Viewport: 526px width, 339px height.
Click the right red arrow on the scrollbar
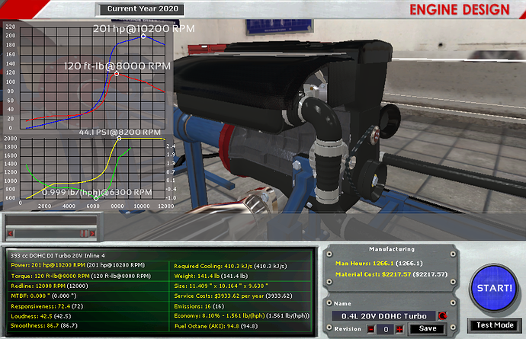coord(92,233)
